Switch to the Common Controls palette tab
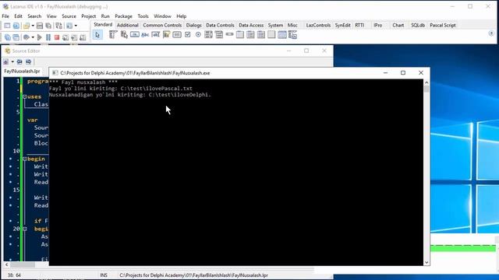This screenshot has height=280, width=499. point(162,25)
